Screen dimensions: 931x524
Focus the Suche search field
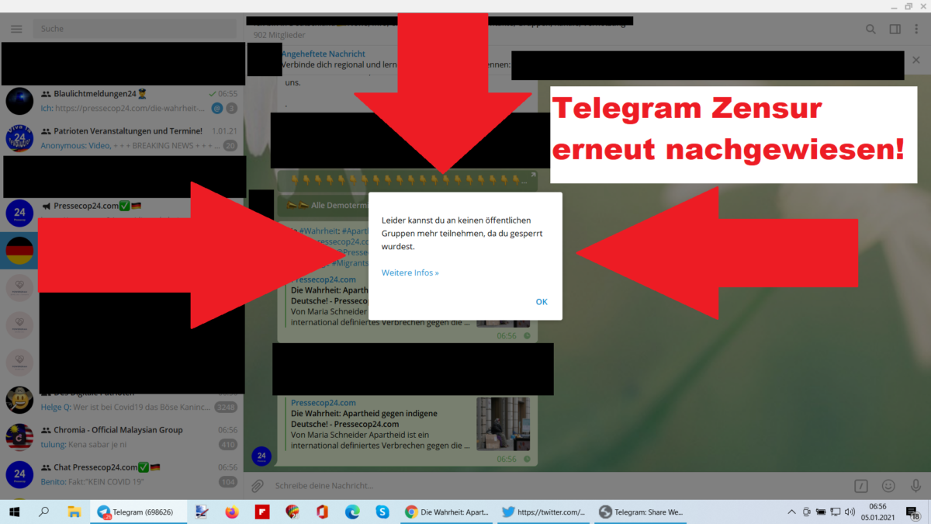tap(134, 29)
